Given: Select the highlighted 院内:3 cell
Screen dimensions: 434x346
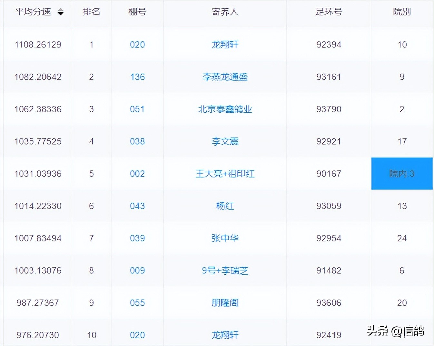Looking at the screenshot, I should 402,174.
